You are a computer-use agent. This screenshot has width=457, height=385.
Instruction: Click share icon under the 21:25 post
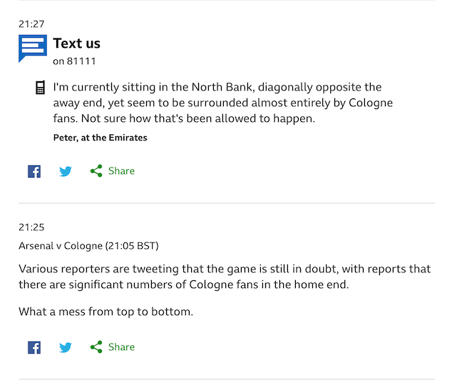pyautogui.click(x=96, y=346)
